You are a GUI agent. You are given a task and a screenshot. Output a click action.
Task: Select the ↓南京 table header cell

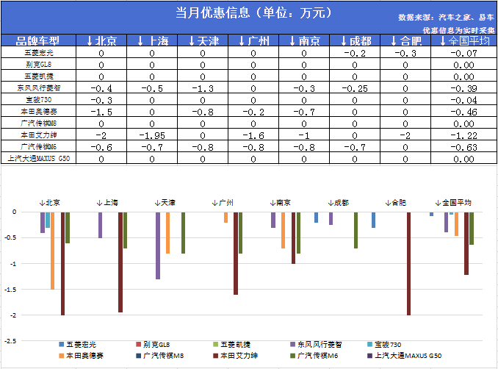304,40
